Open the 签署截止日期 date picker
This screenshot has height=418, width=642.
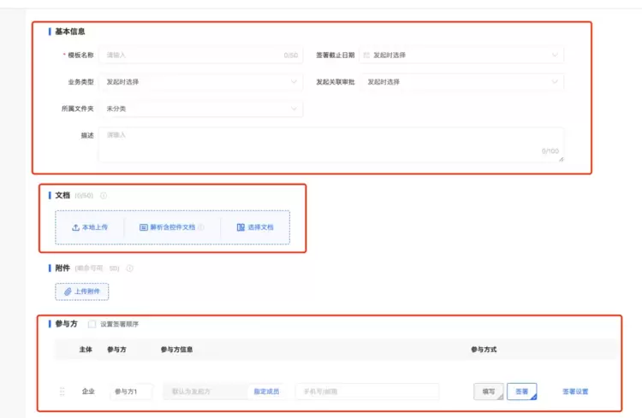[462, 56]
